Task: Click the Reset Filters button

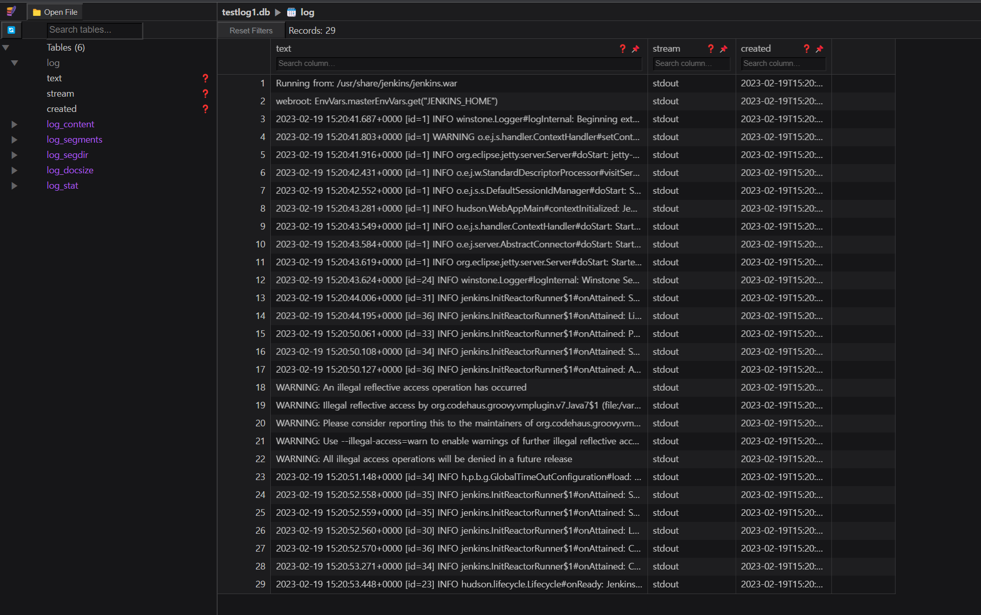Action: point(251,31)
